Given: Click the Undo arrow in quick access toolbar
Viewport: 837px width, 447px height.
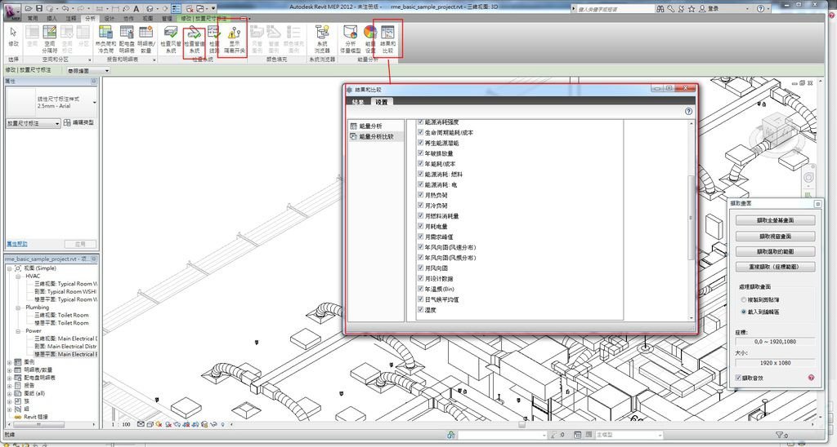Looking at the screenshot, I should click(x=65, y=9).
